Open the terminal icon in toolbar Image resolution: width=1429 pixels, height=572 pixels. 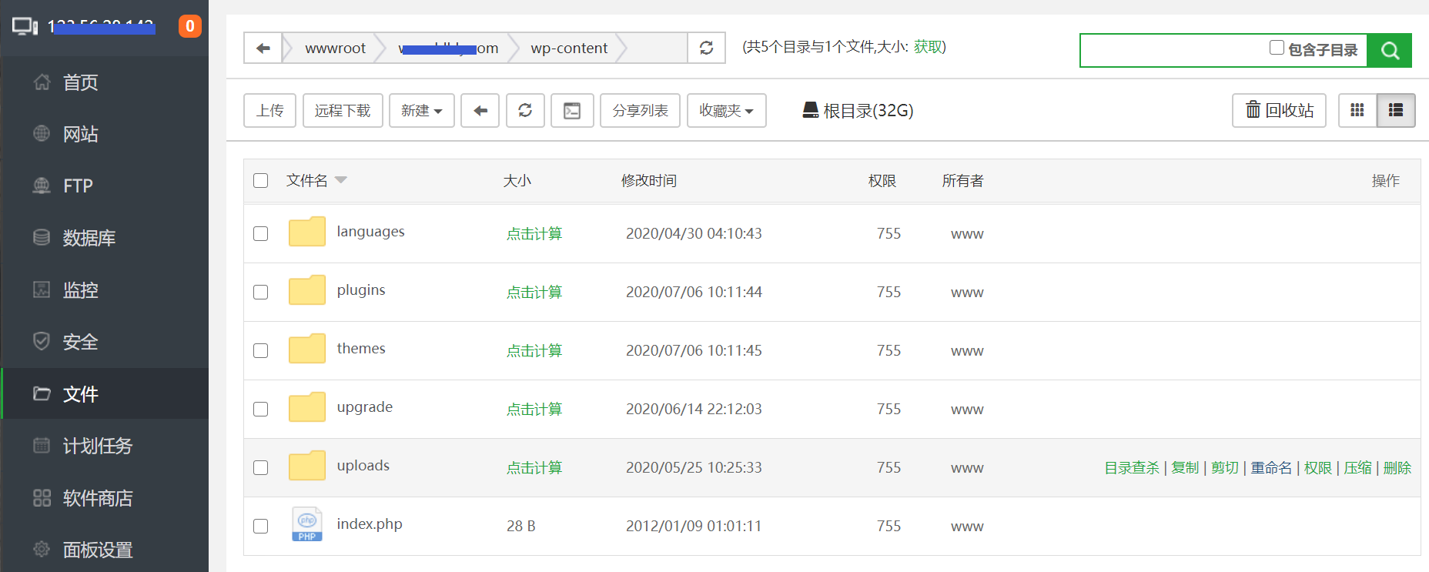tap(572, 111)
